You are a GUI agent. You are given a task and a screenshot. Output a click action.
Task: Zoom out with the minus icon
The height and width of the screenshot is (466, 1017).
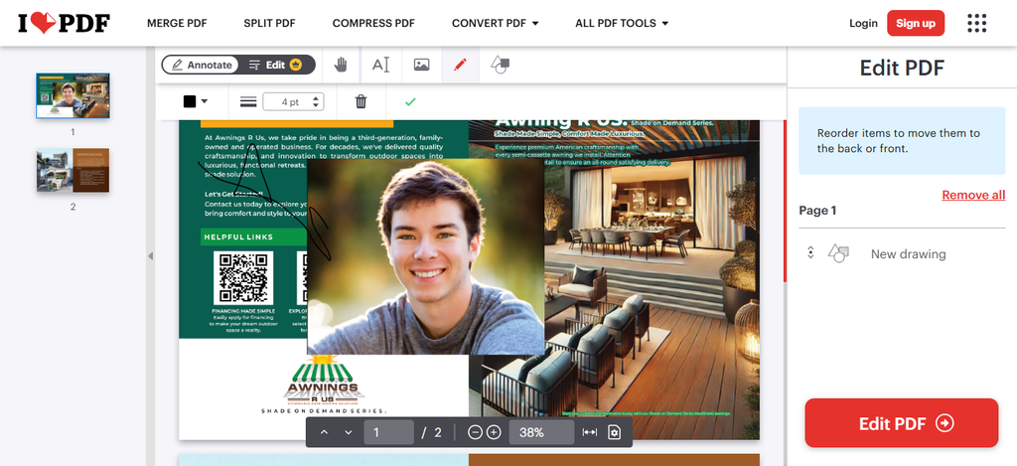(x=475, y=432)
